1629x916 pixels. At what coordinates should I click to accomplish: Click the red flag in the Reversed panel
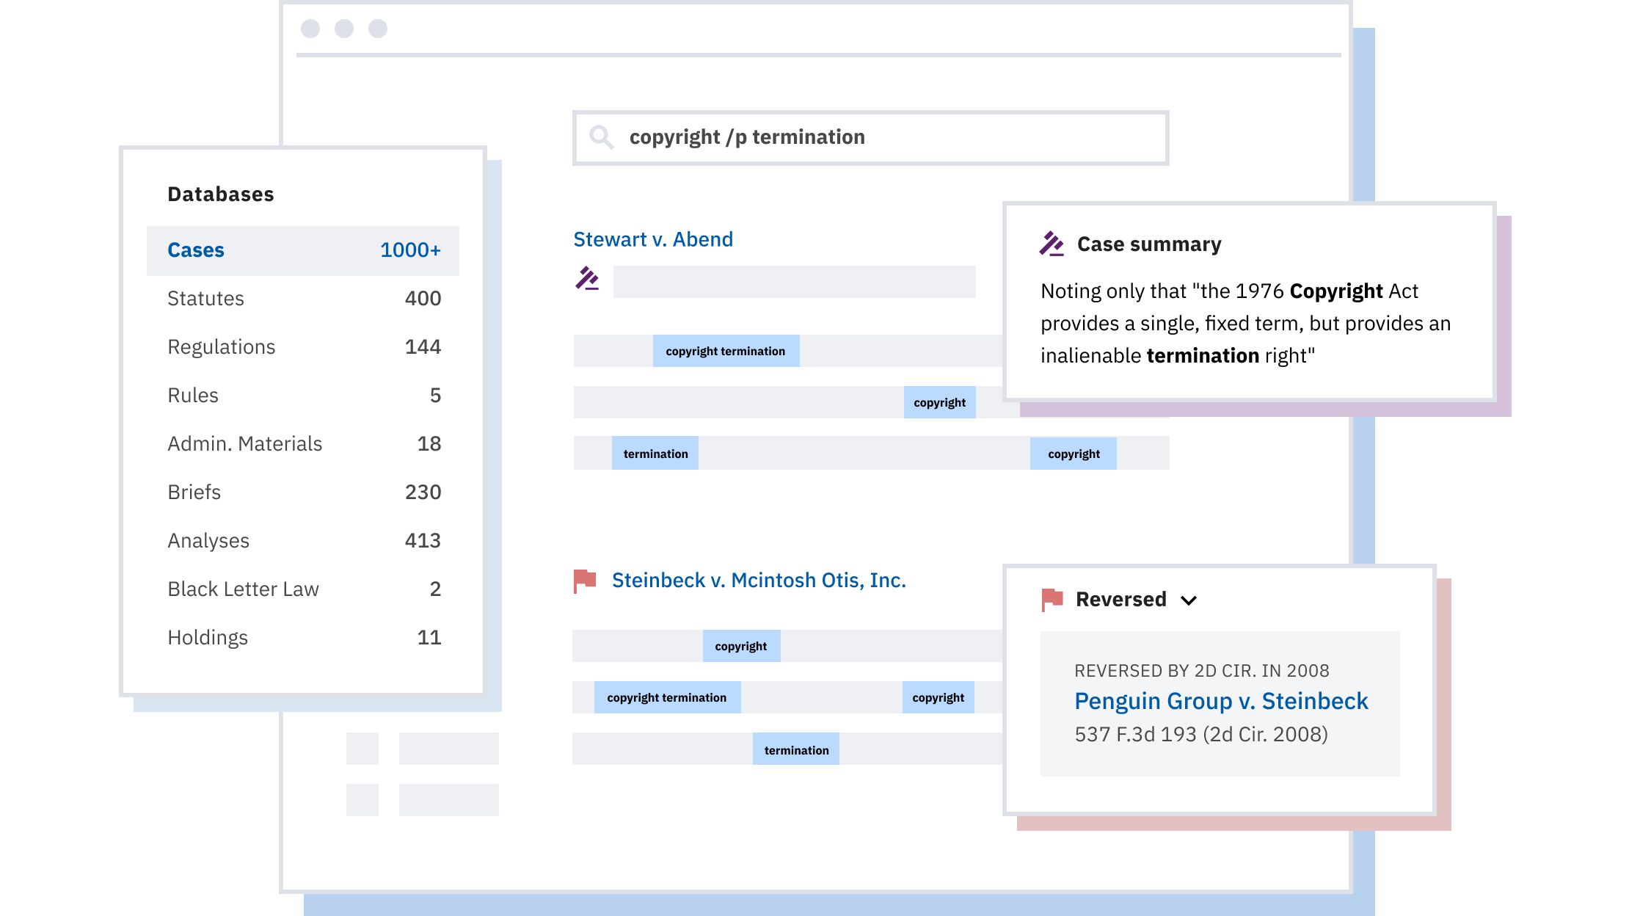point(1051,599)
